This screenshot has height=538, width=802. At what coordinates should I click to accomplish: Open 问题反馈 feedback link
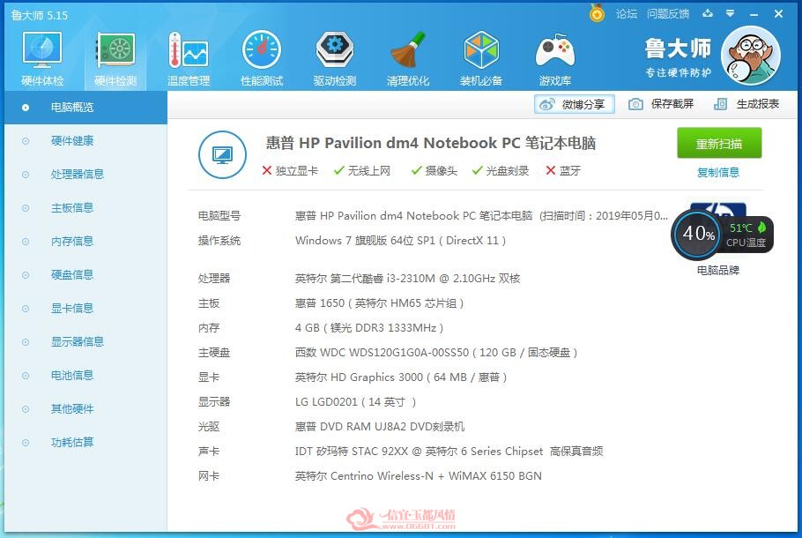(x=668, y=14)
